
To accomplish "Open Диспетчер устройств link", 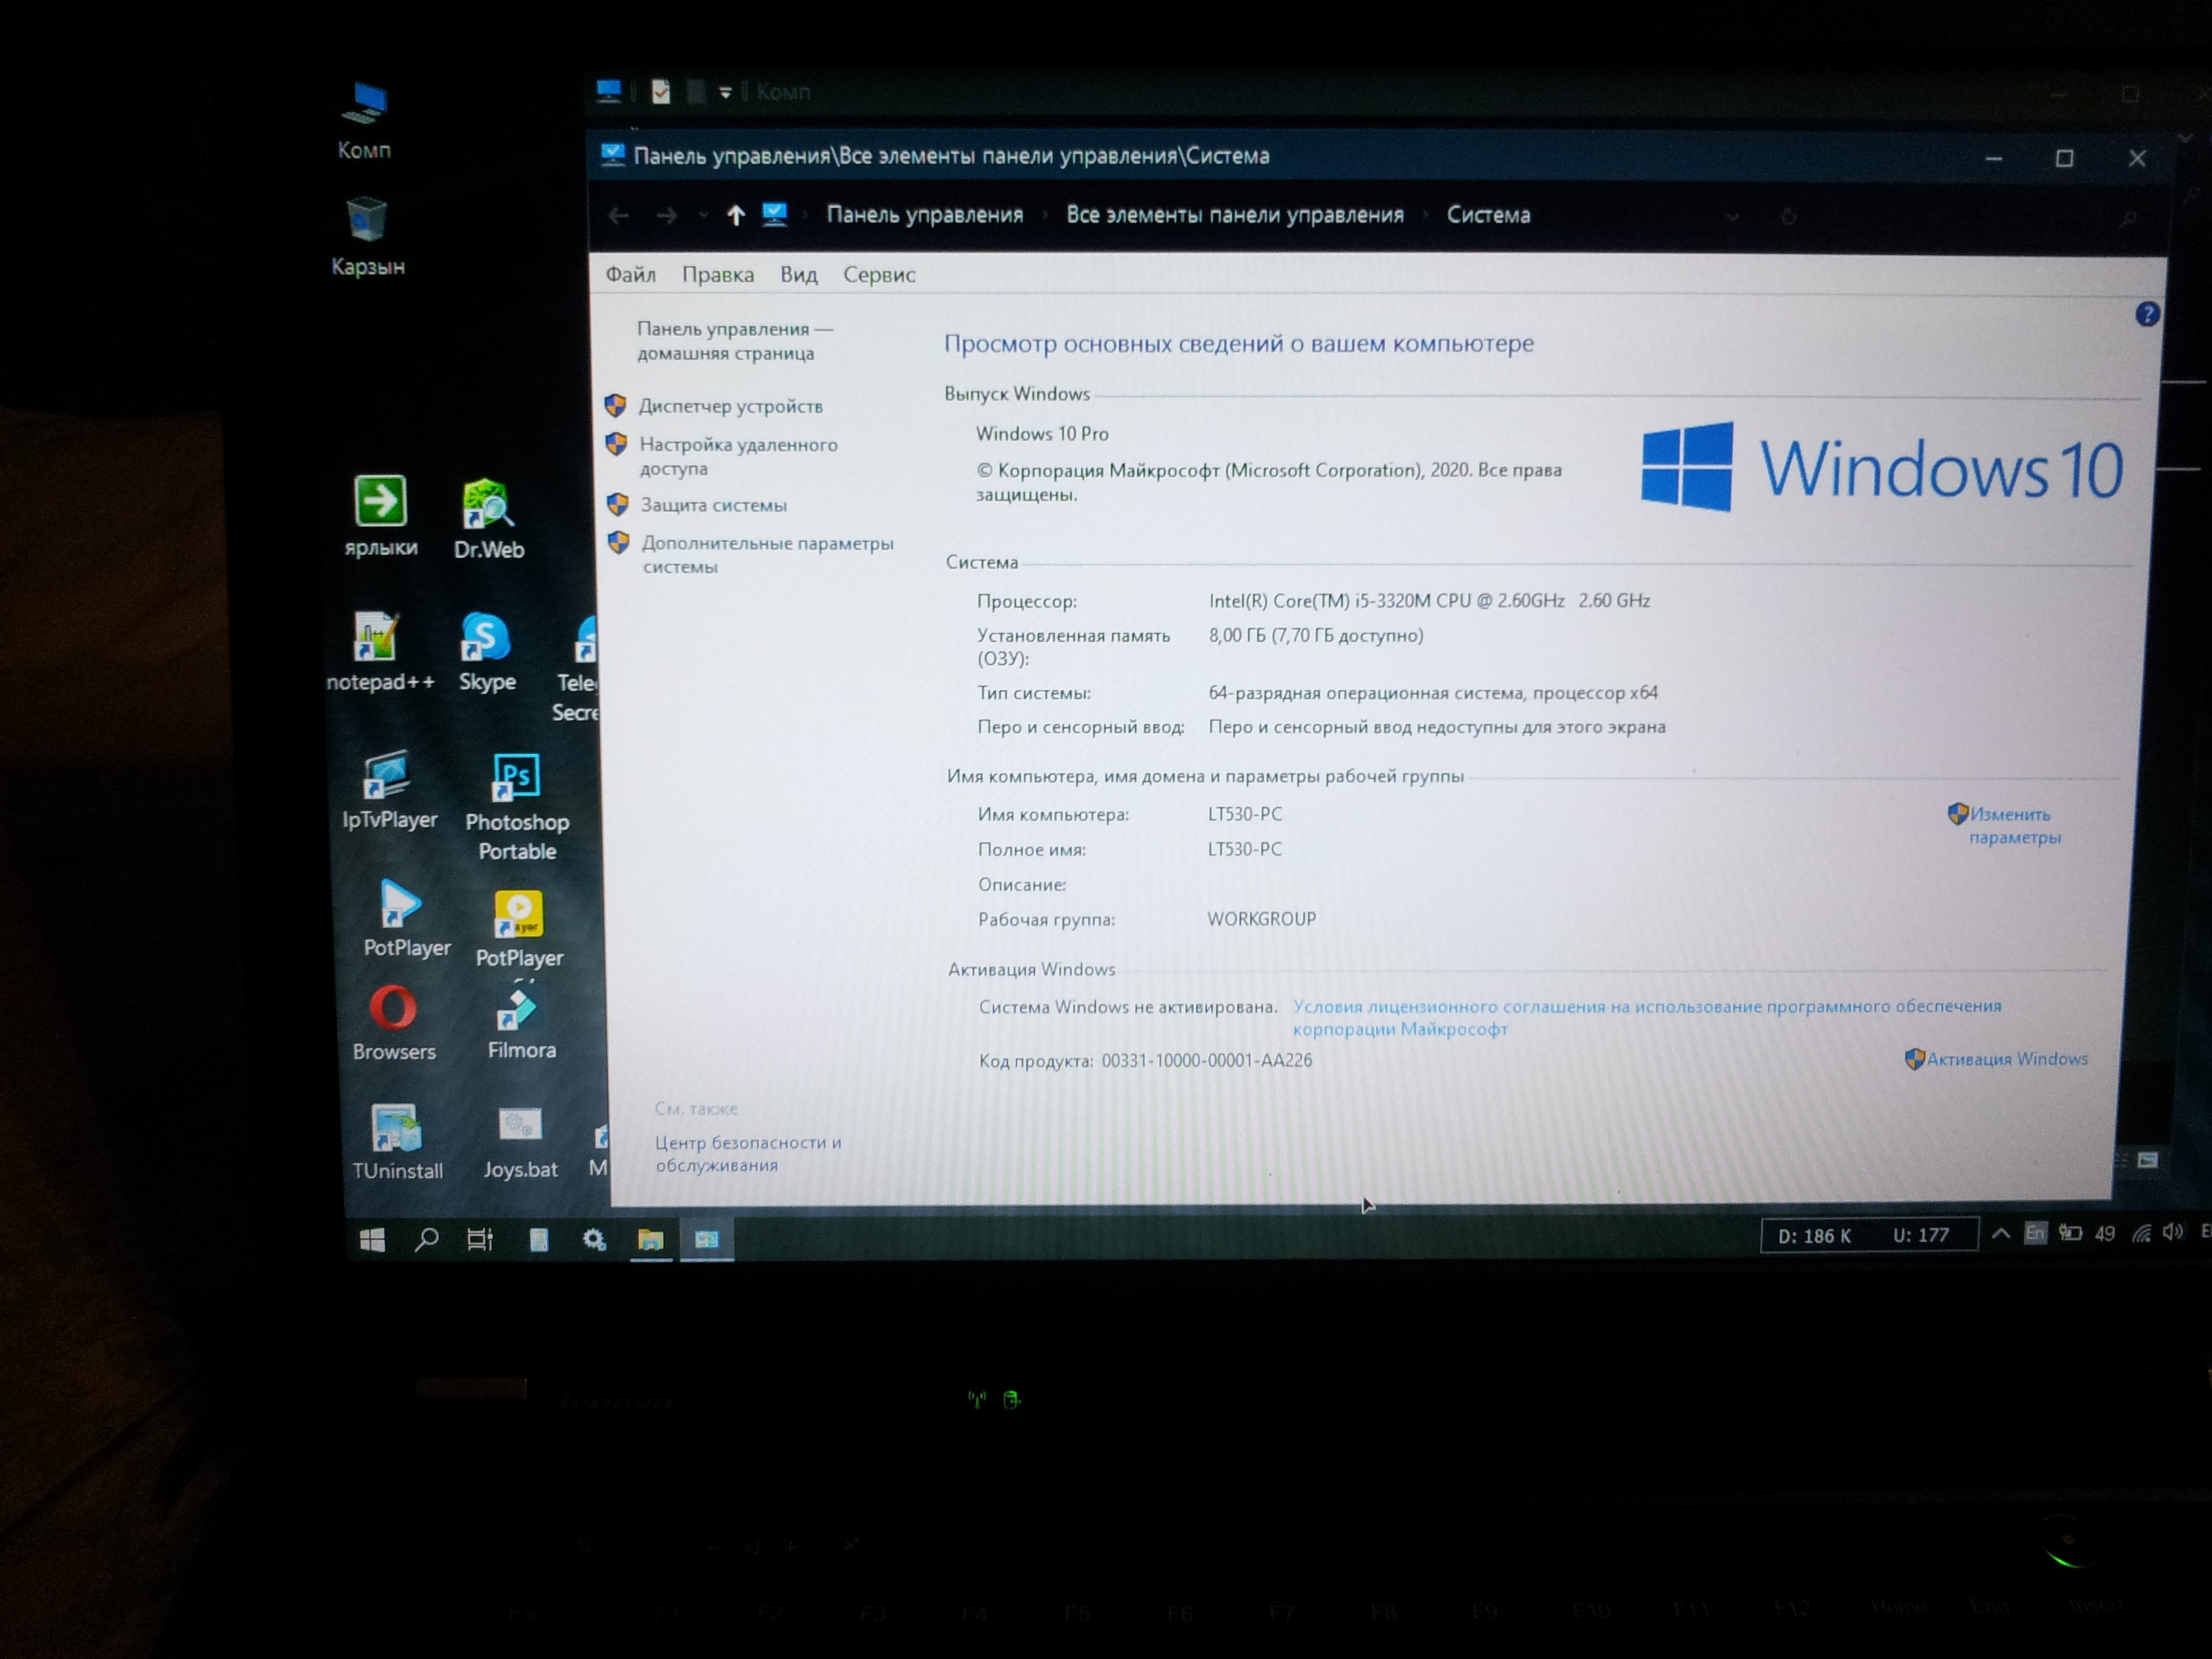I will (731, 406).
